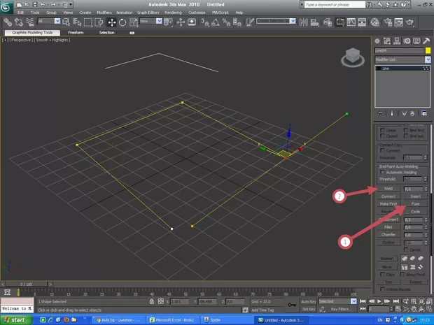Click the Weld button
Image resolution: width=434 pixels, height=325 pixels.
[388, 189]
